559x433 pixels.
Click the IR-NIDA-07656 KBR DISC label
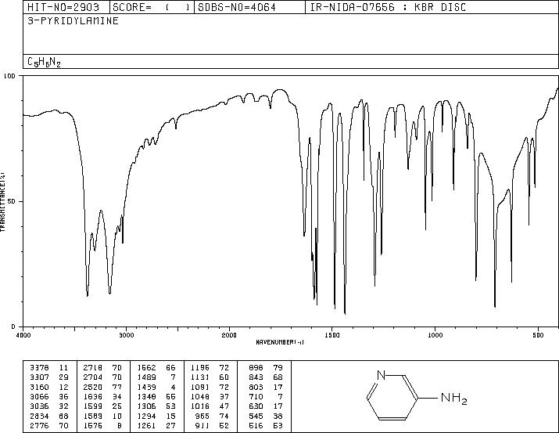coord(388,7)
